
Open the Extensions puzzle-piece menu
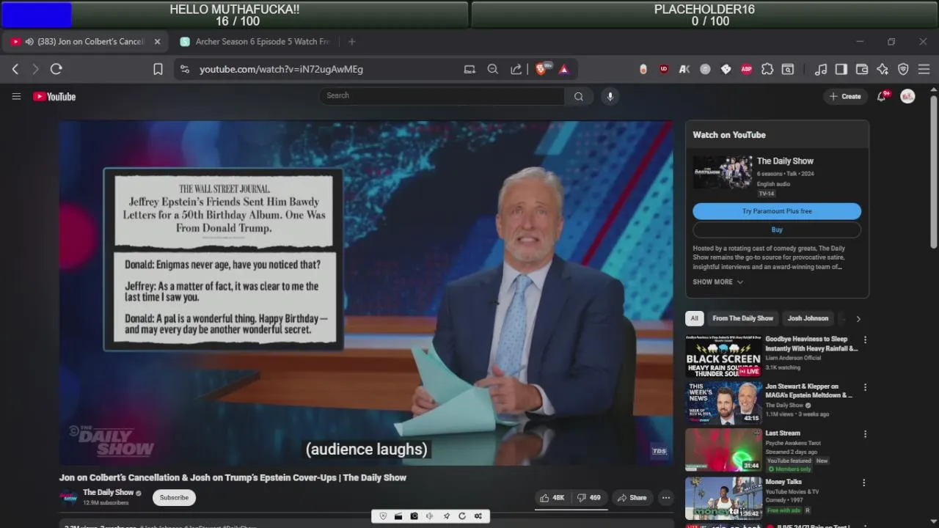point(767,69)
